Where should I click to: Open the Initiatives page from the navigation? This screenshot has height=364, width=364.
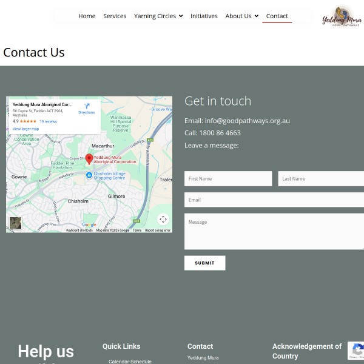point(204,16)
